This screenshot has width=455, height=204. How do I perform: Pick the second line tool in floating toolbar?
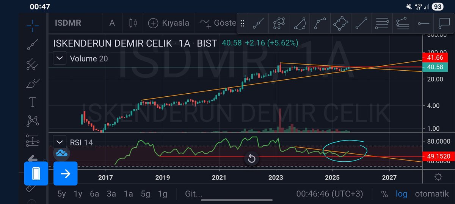point(279,23)
